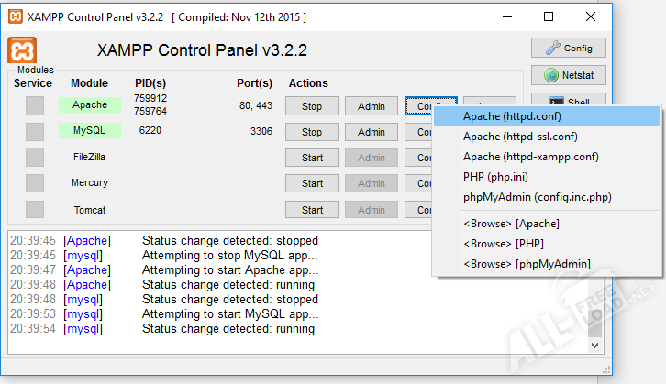This screenshot has width=666, height=384.
Task: Start the FileZilla module
Action: click(x=312, y=158)
